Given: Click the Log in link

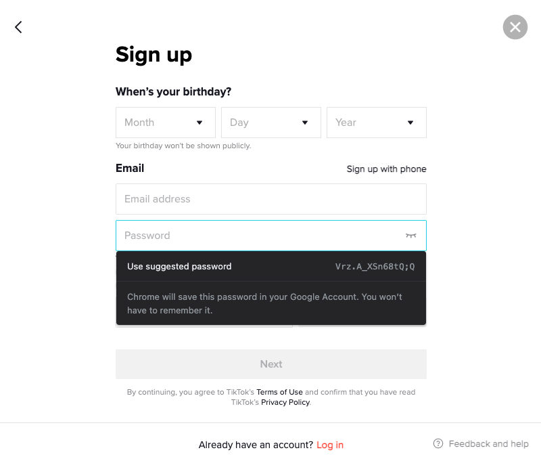Looking at the screenshot, I should point(330,445).
